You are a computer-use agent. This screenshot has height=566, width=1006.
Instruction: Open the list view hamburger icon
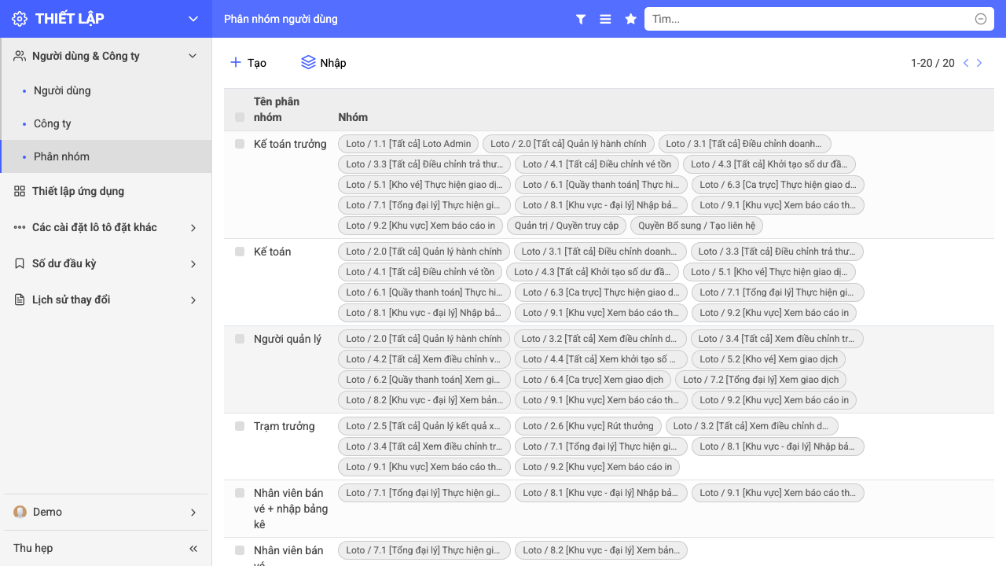point(605,19)
